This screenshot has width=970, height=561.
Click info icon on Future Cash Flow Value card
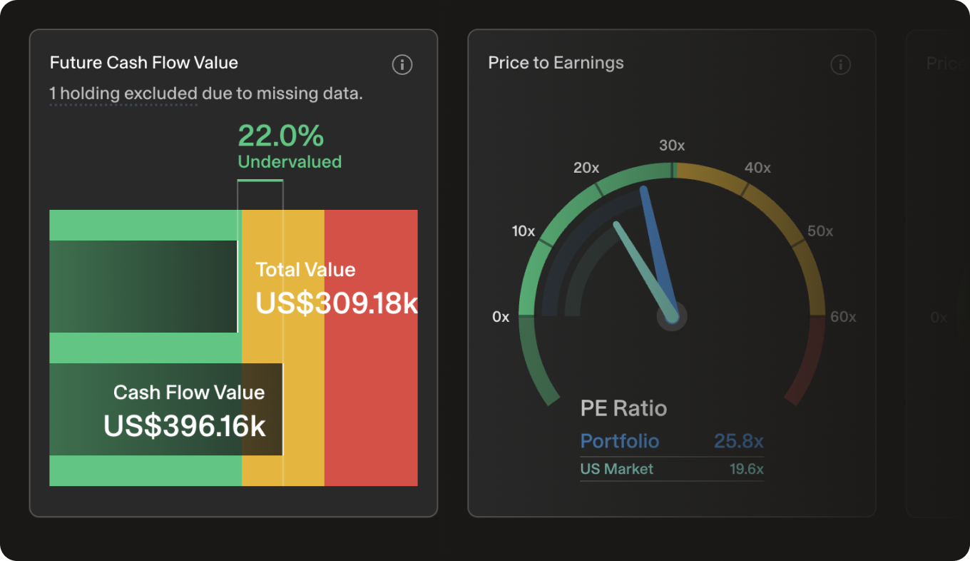(x=402, y=65)
